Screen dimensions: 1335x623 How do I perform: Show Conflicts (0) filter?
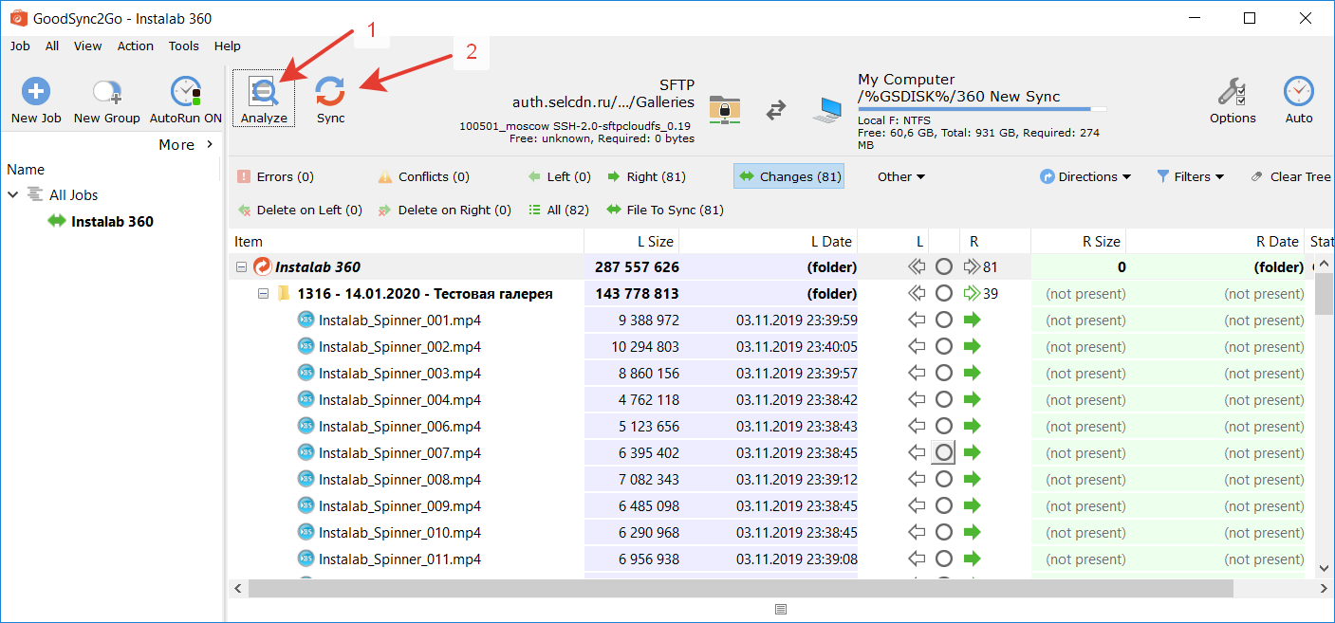pyautogui.click(x=423, y=176)
